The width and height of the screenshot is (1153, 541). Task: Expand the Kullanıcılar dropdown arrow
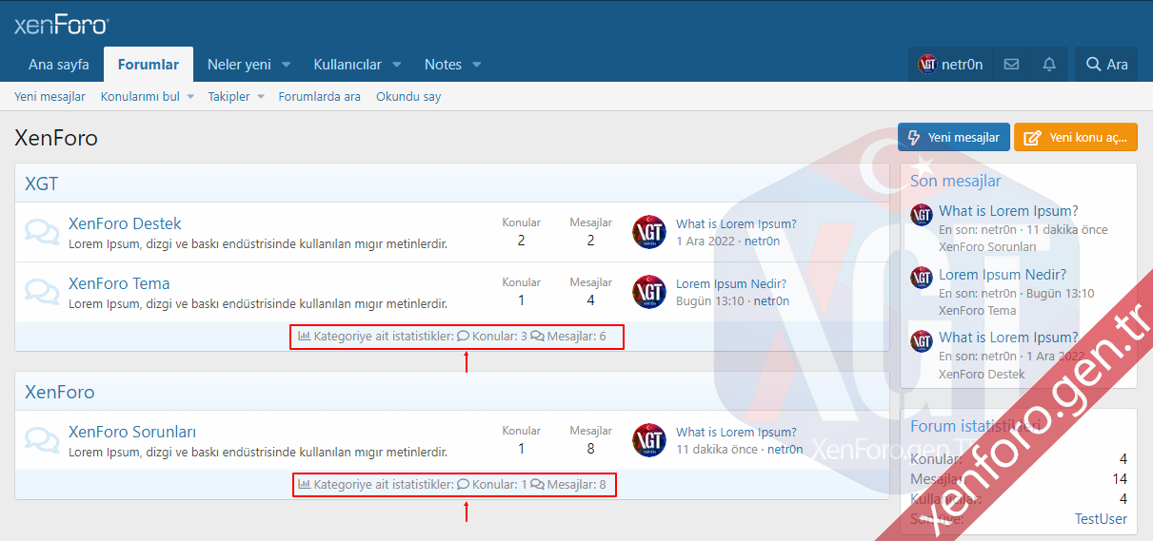pos(397,65)
